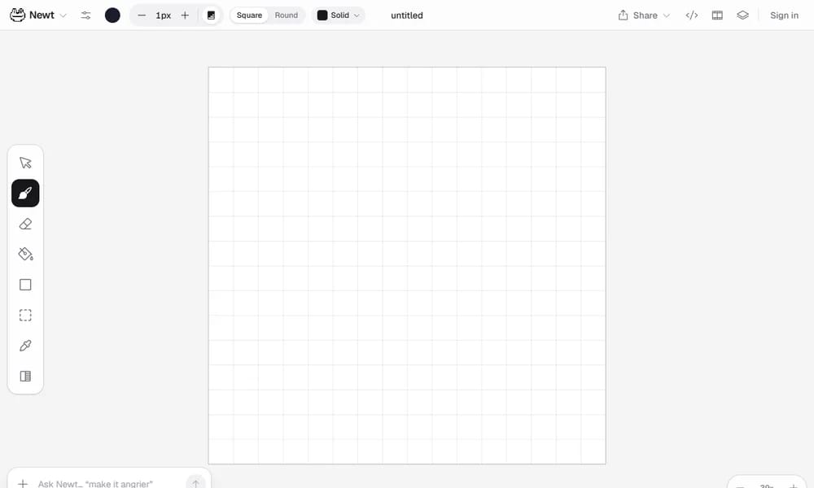Activate the dashed marquee selection tool
This screenshot has width=814, height=488.
pos(25,316)
